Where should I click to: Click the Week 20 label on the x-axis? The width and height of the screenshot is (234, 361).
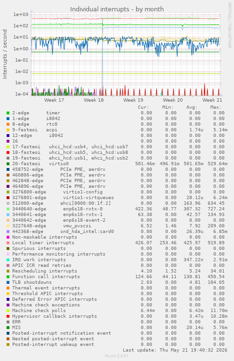click(x=173, y=100)
